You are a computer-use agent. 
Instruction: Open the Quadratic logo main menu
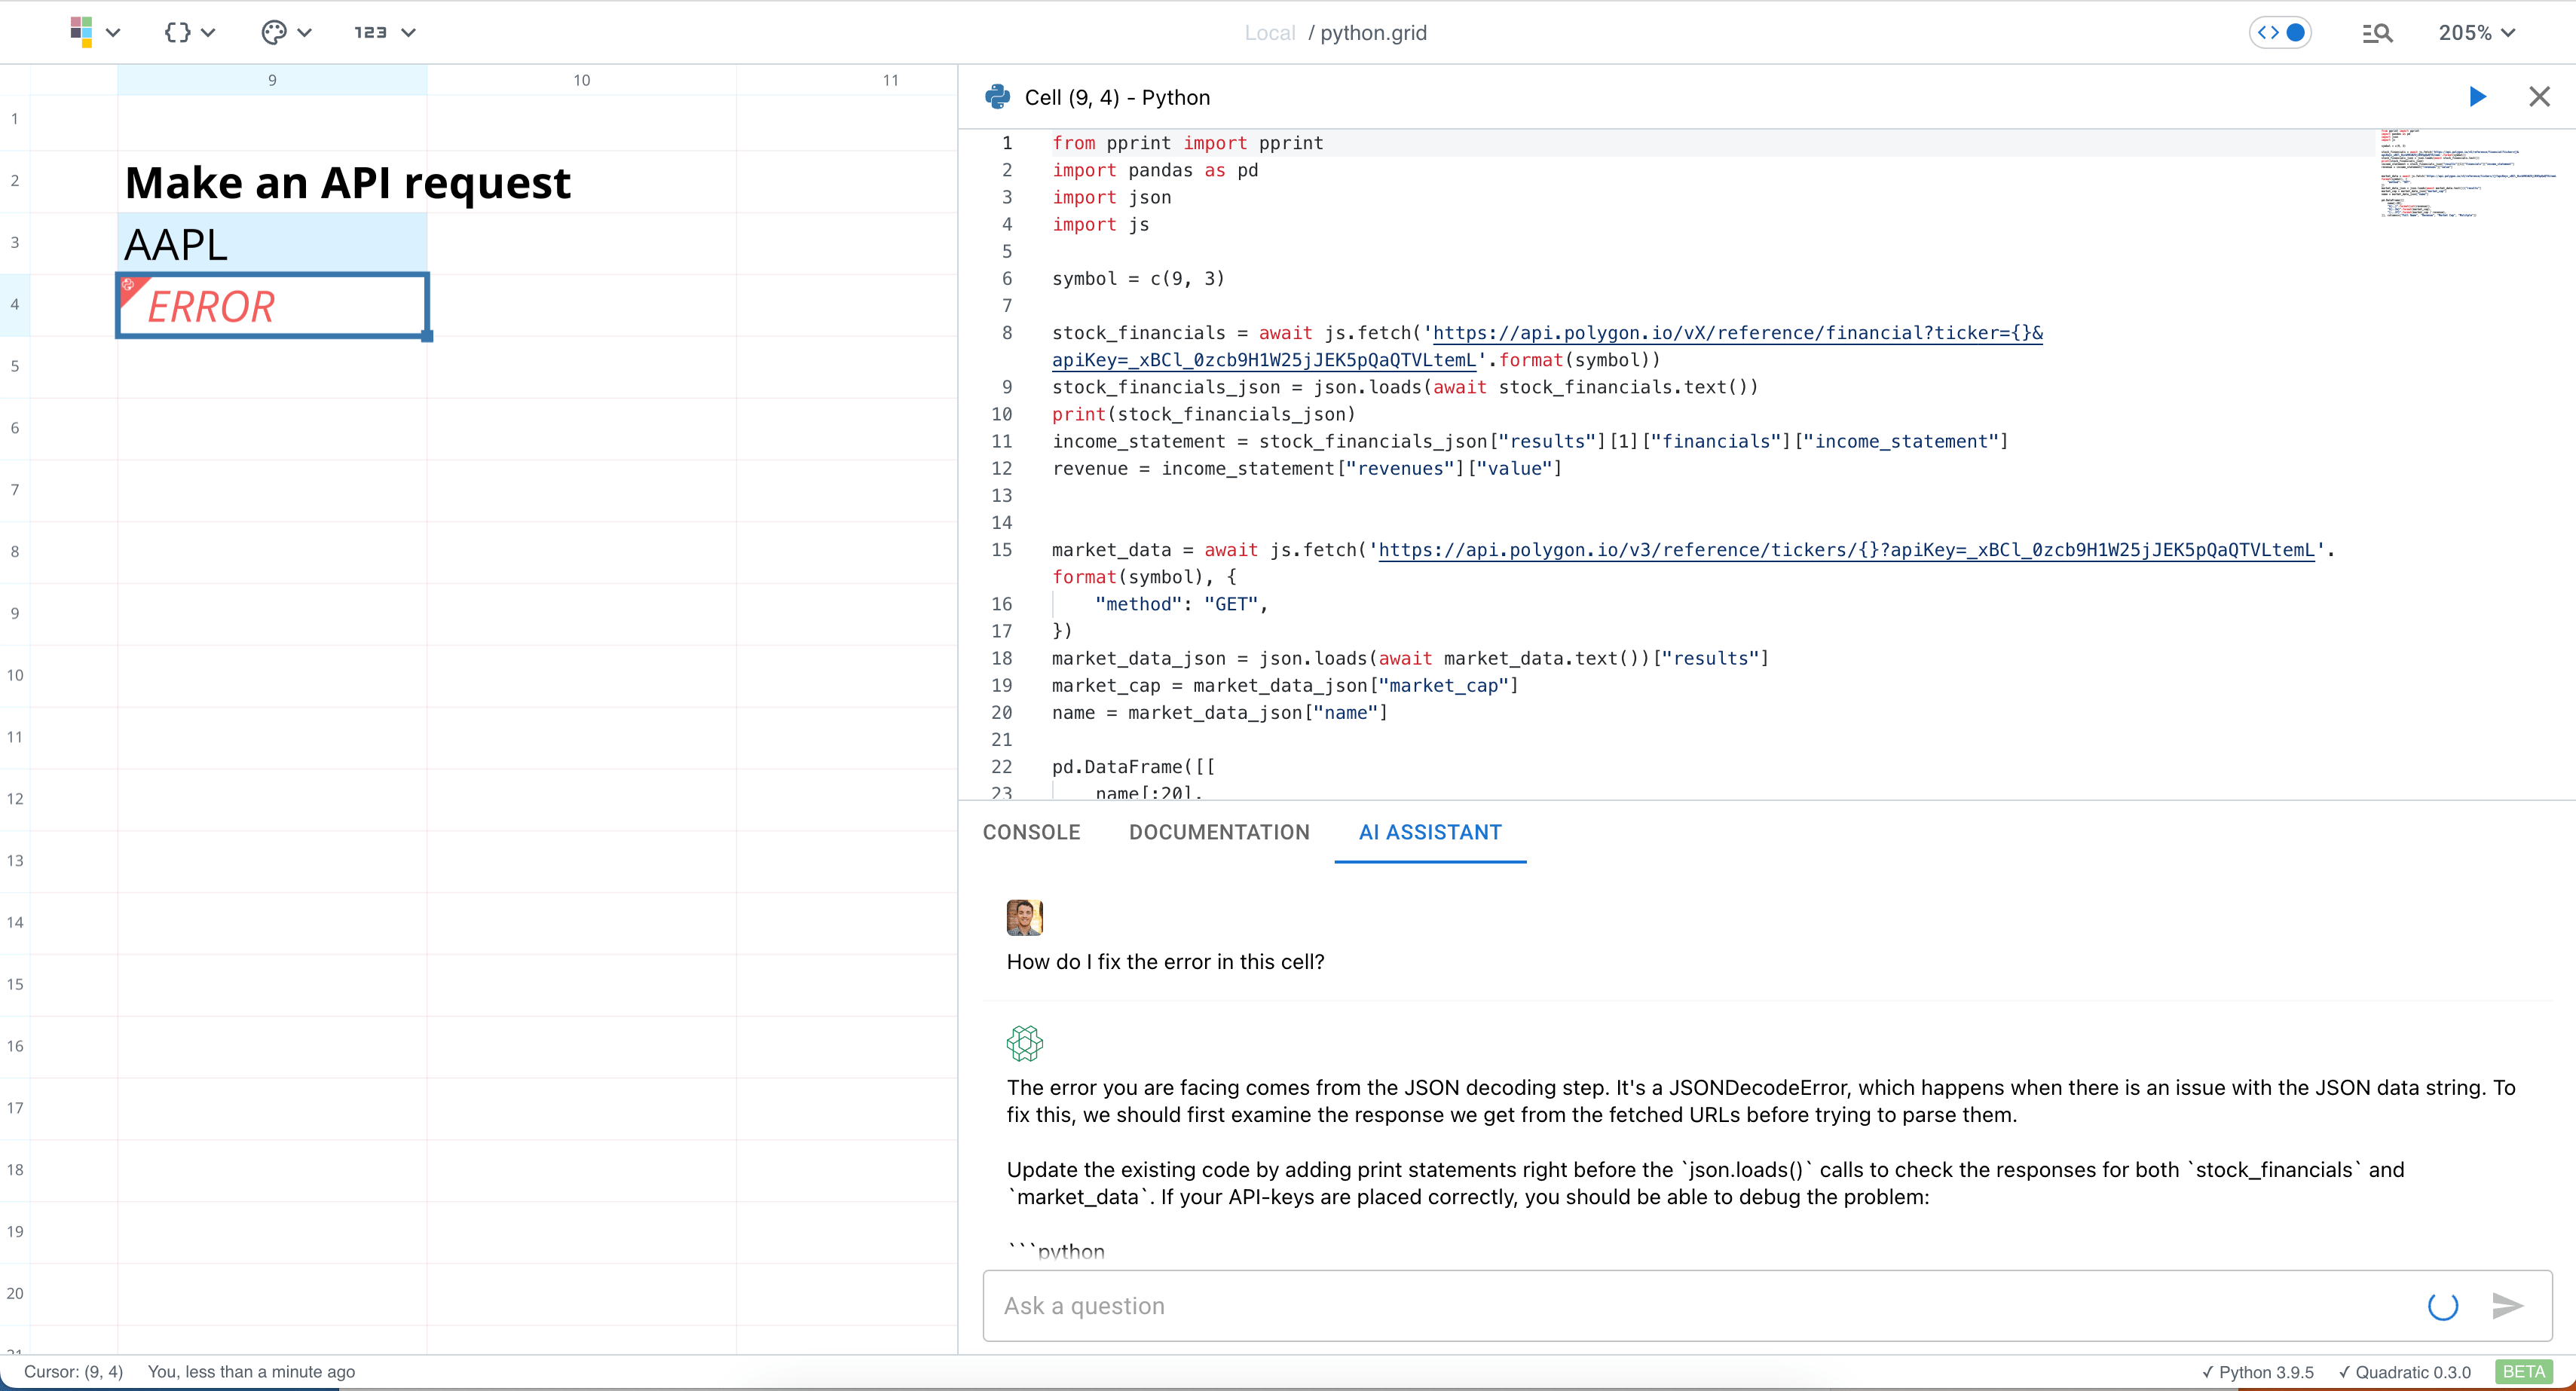82,32
